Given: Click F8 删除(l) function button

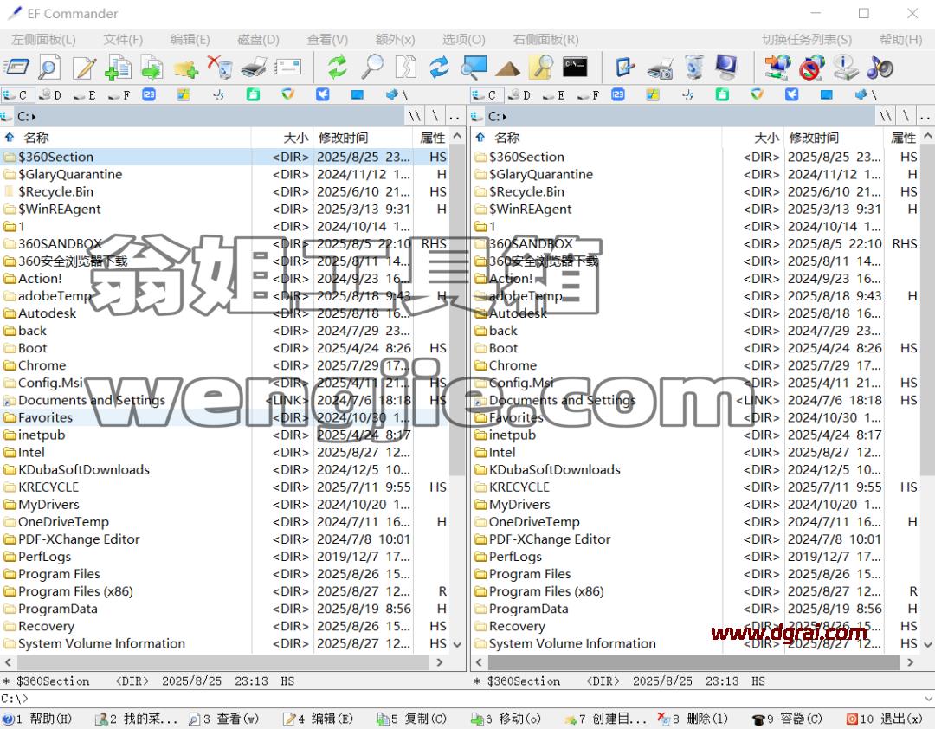Looking at the screenshot, I should [x=693, y=719].
